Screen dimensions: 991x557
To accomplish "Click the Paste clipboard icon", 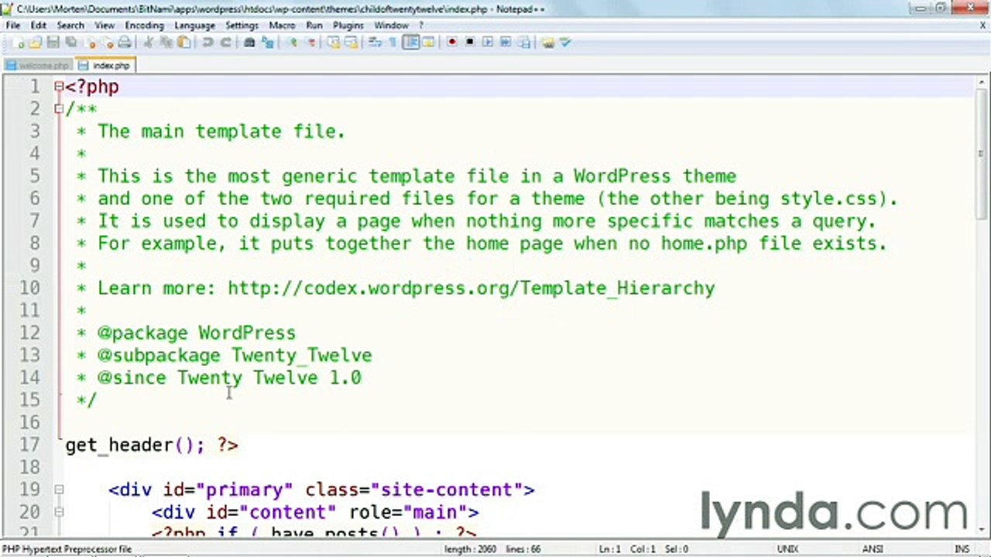I will [x=183, y=43].
